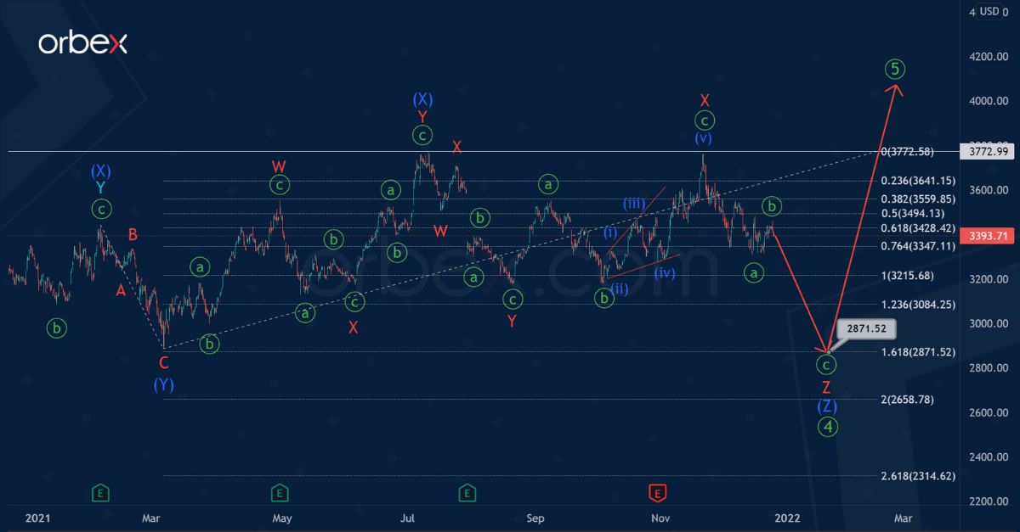This screenshot has height=532, width=1020.
Task: Click the red earnings marker near November
Action: tap(659, 492)
